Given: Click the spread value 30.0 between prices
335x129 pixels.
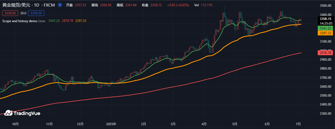Looking at the screenshot, I should coord(23,13).
